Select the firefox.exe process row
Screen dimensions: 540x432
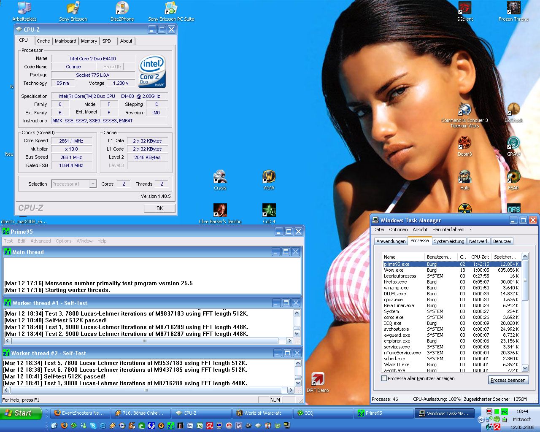click(452, 282)
